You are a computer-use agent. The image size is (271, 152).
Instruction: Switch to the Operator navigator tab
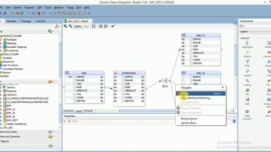[11, 21]
